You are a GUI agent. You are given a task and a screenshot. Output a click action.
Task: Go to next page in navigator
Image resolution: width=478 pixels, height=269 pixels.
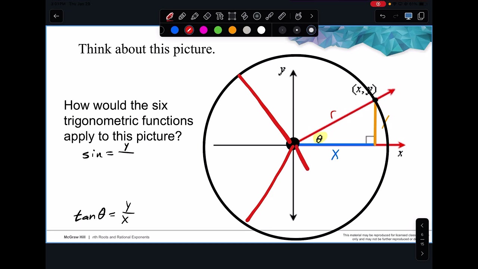click(422, 254)
